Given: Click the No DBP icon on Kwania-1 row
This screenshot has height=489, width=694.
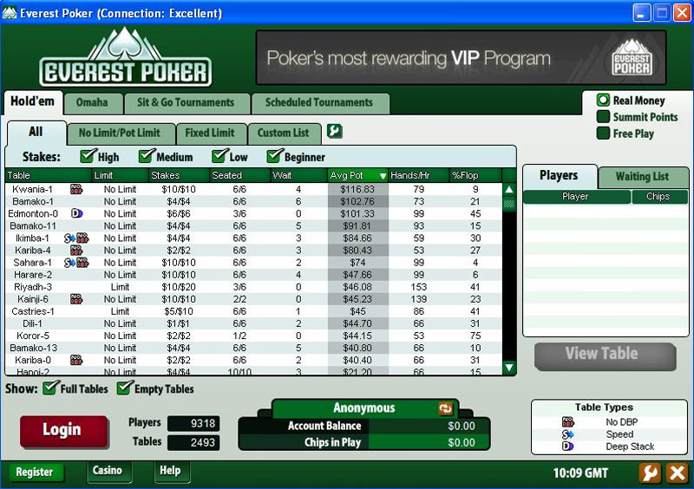Looking at the screenshot, I should coord(76,189).
